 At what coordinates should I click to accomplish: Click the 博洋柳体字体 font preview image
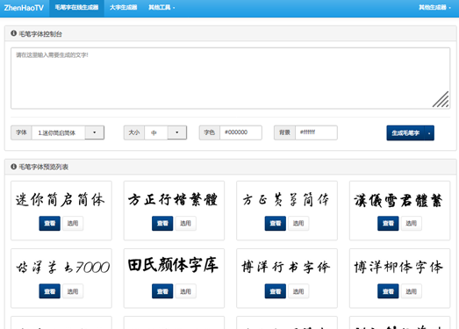pyautogui.click(x=398, y=268)
